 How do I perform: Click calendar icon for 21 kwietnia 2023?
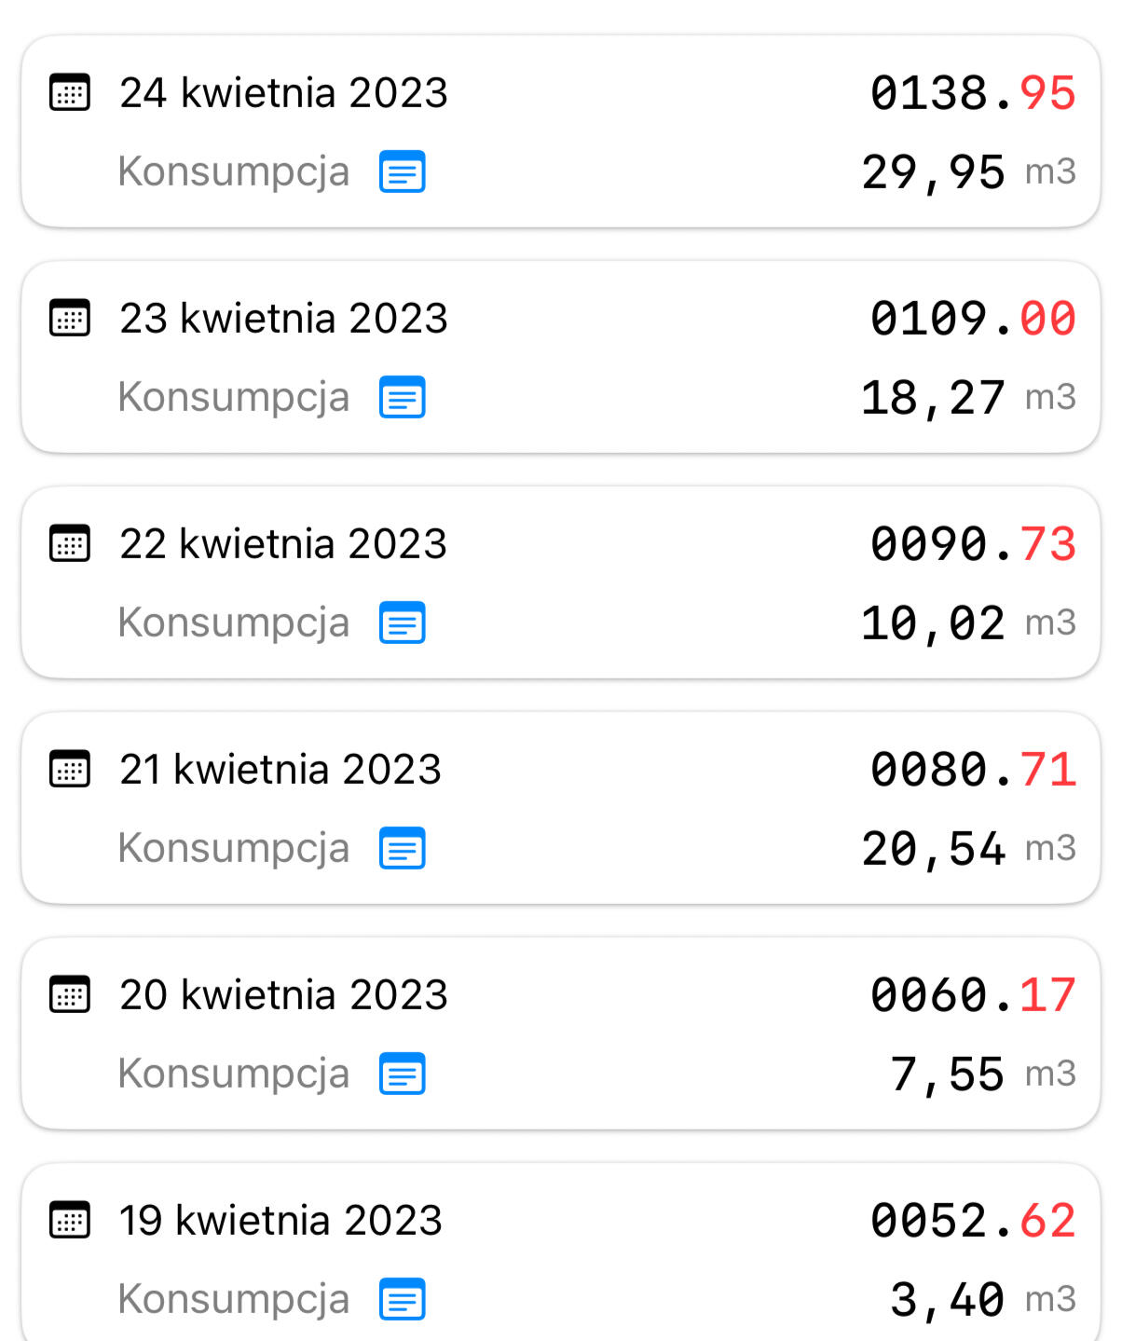pos(70,769)
